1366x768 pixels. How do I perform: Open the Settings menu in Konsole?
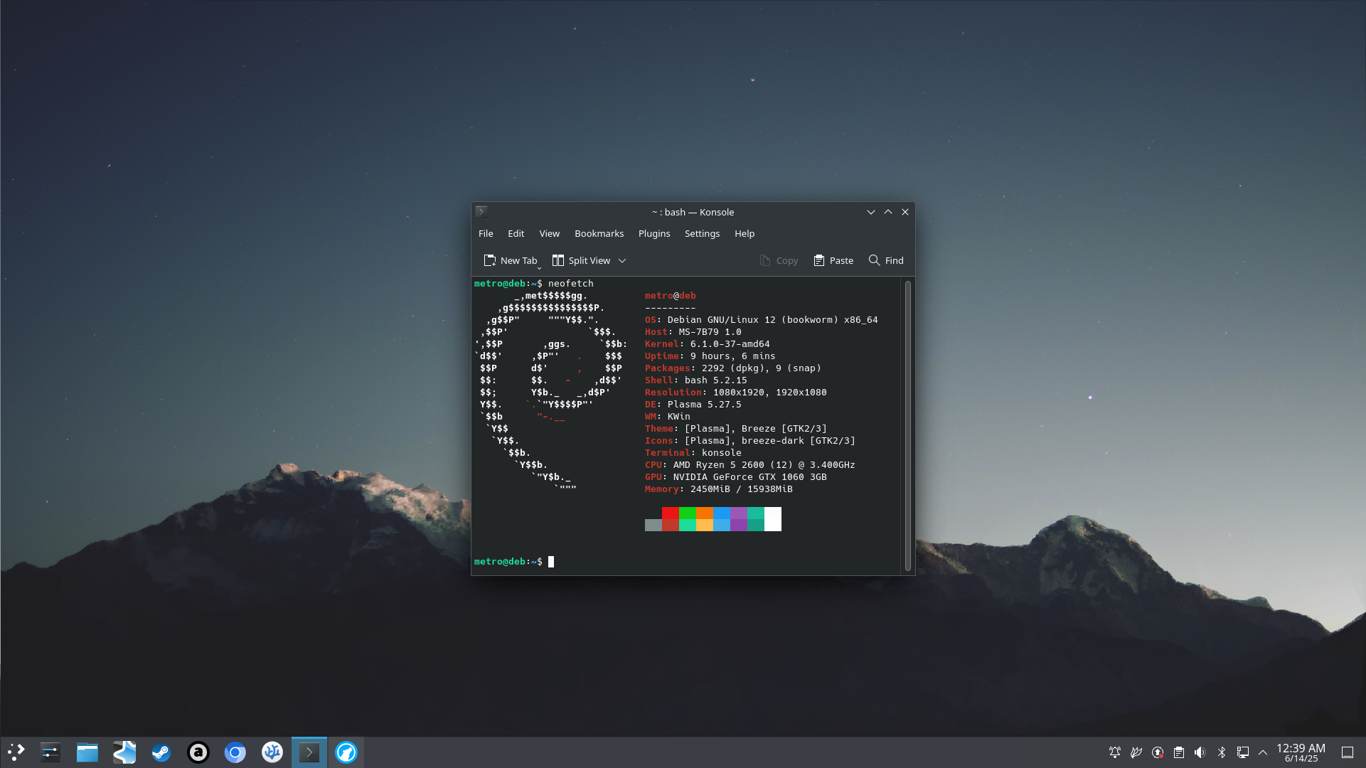pyautogui.click(x=702, y=233)
